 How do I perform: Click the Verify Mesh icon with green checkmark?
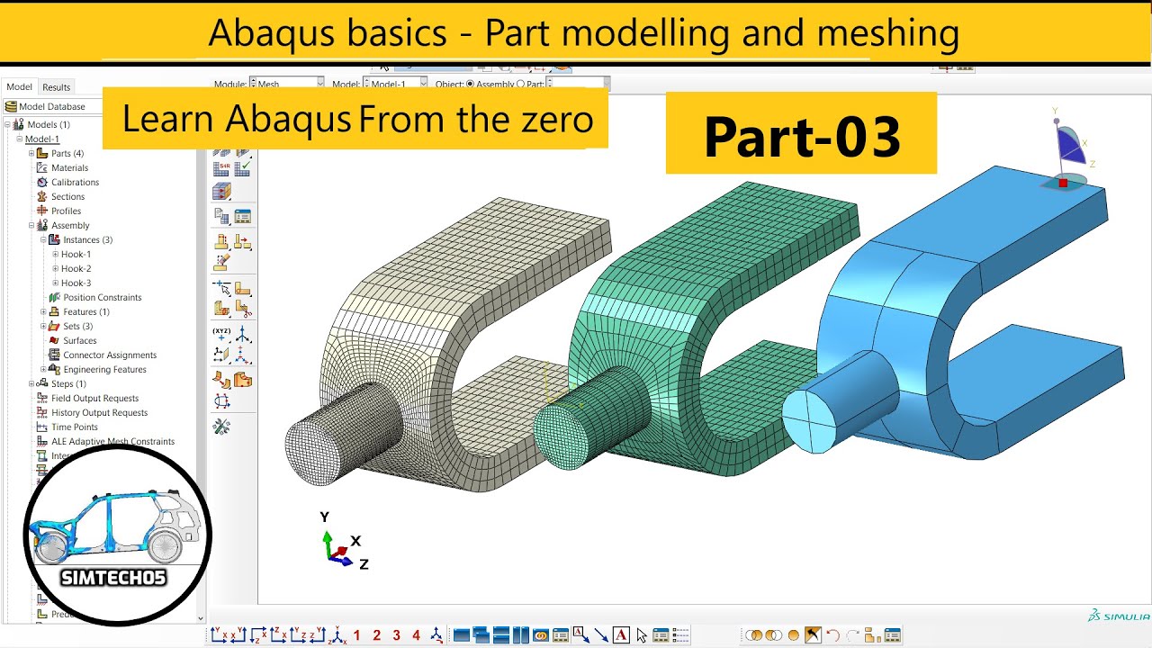[244, 168]
